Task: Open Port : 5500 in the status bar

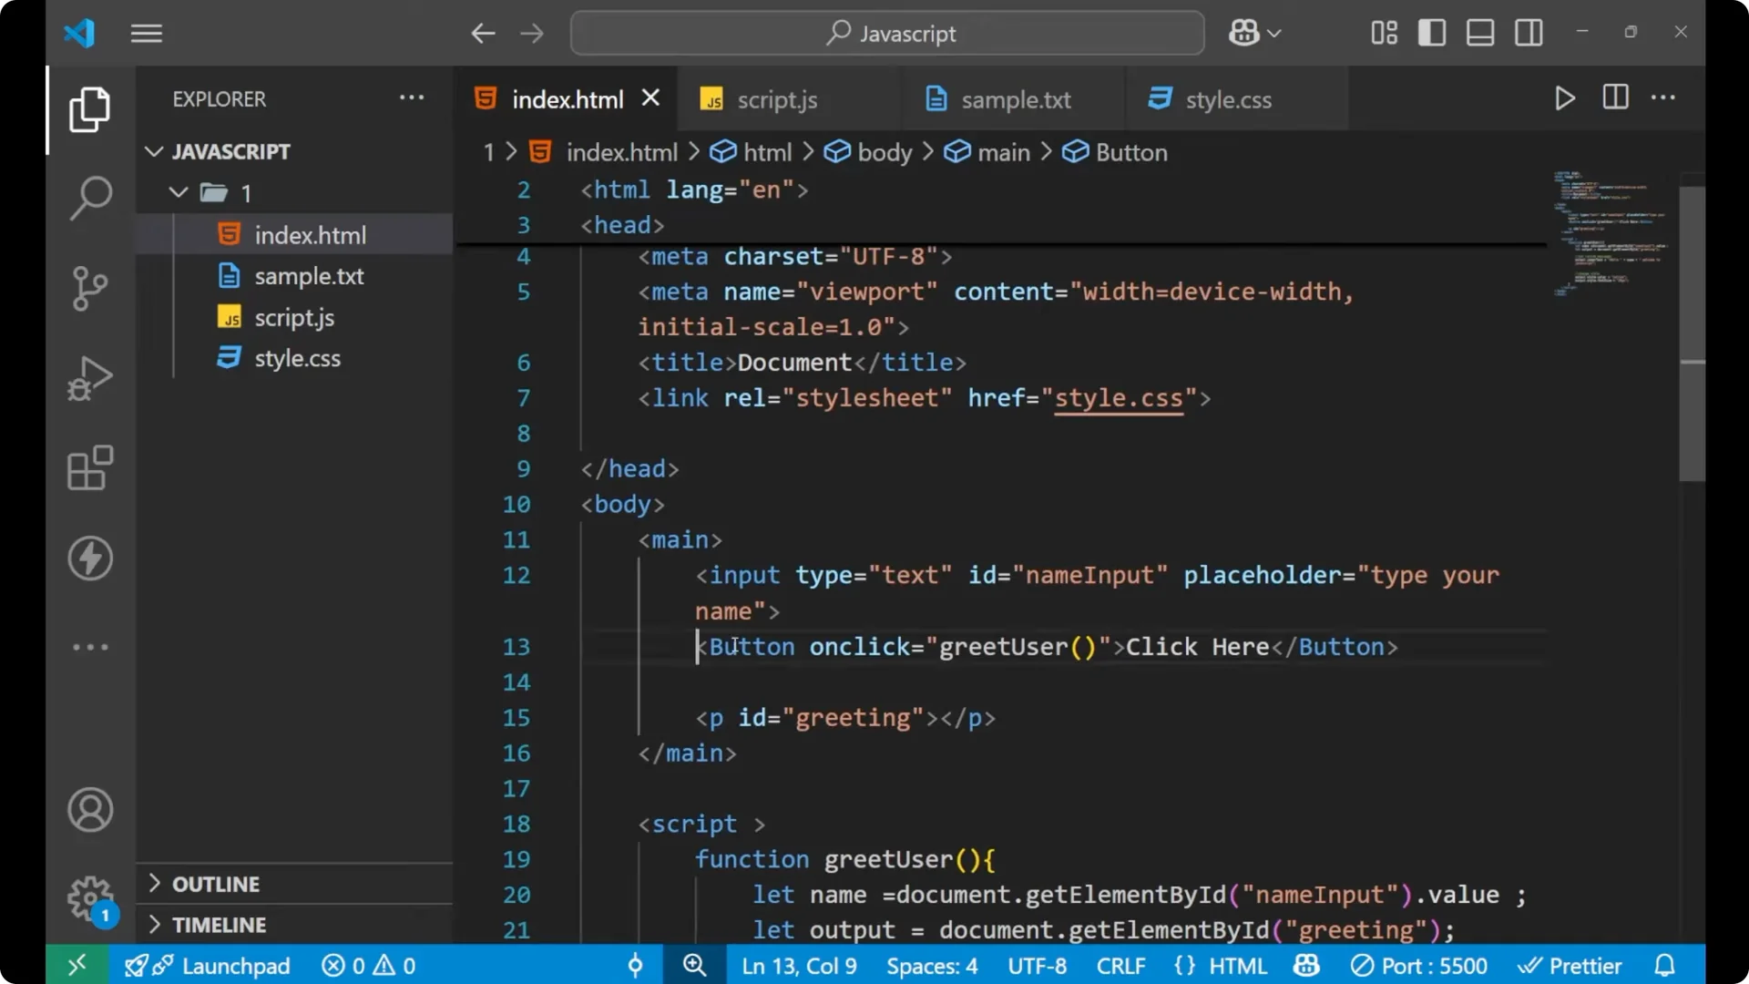Action: coord(1418,965)
